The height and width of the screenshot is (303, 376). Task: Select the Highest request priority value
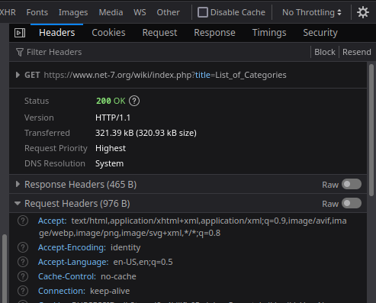(111, 148)
